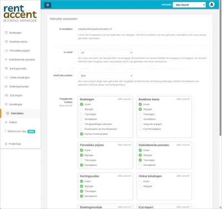This screenshot has height=209, width=222.
Task: Click the RentAccent App phone icon
Action: 6,131
